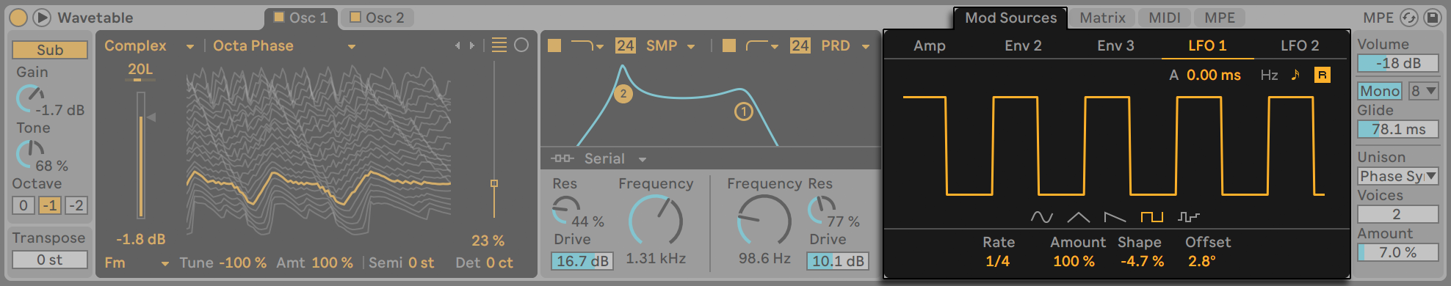Image resolution: width=1451 pixels, height=286 pixels.
Task: Click the device play/fold triangle icon
Action: point(42,18)
